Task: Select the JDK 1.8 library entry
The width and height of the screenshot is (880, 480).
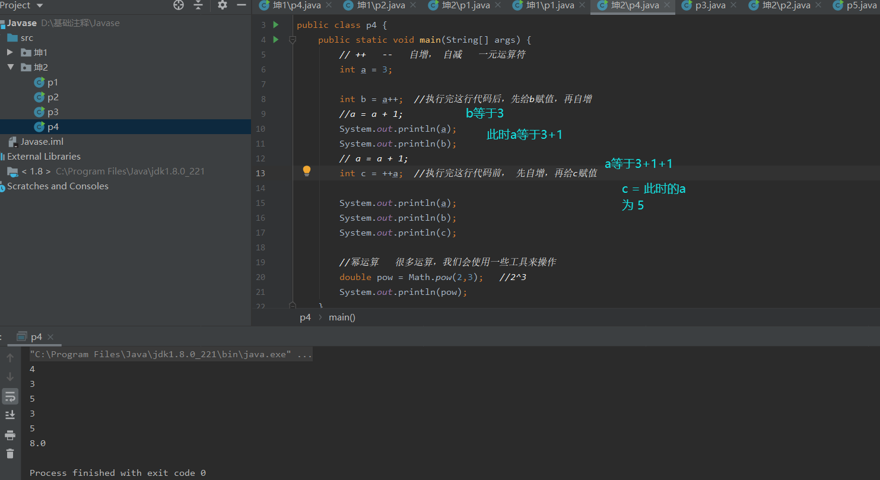Action: [113, 171]
